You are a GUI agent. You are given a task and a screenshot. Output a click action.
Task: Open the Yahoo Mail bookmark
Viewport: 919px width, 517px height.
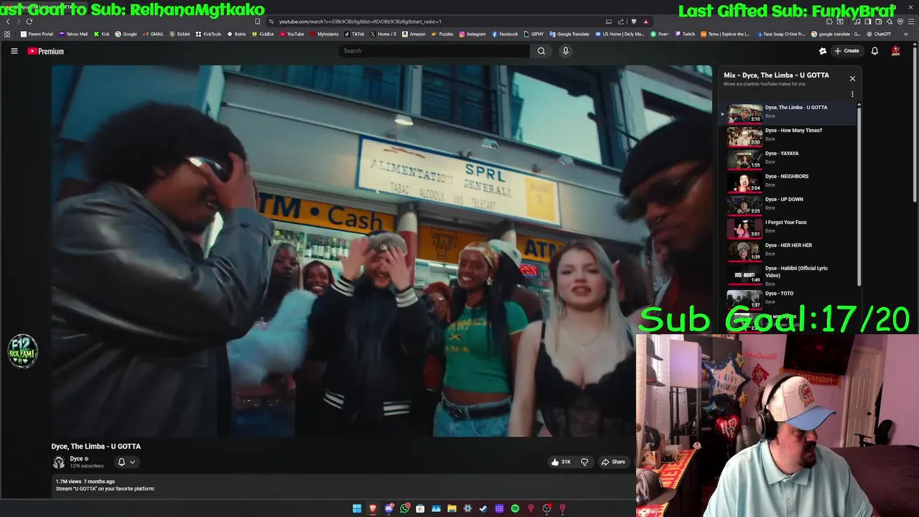point(73,34)
